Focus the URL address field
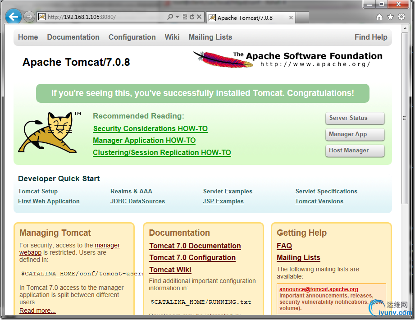 click(x=106, y=17)
